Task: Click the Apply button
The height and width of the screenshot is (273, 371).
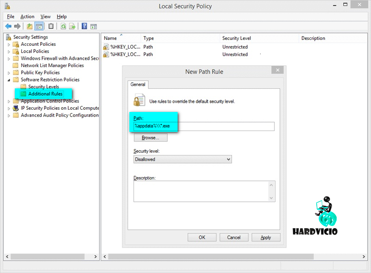Action: [266, 237]
